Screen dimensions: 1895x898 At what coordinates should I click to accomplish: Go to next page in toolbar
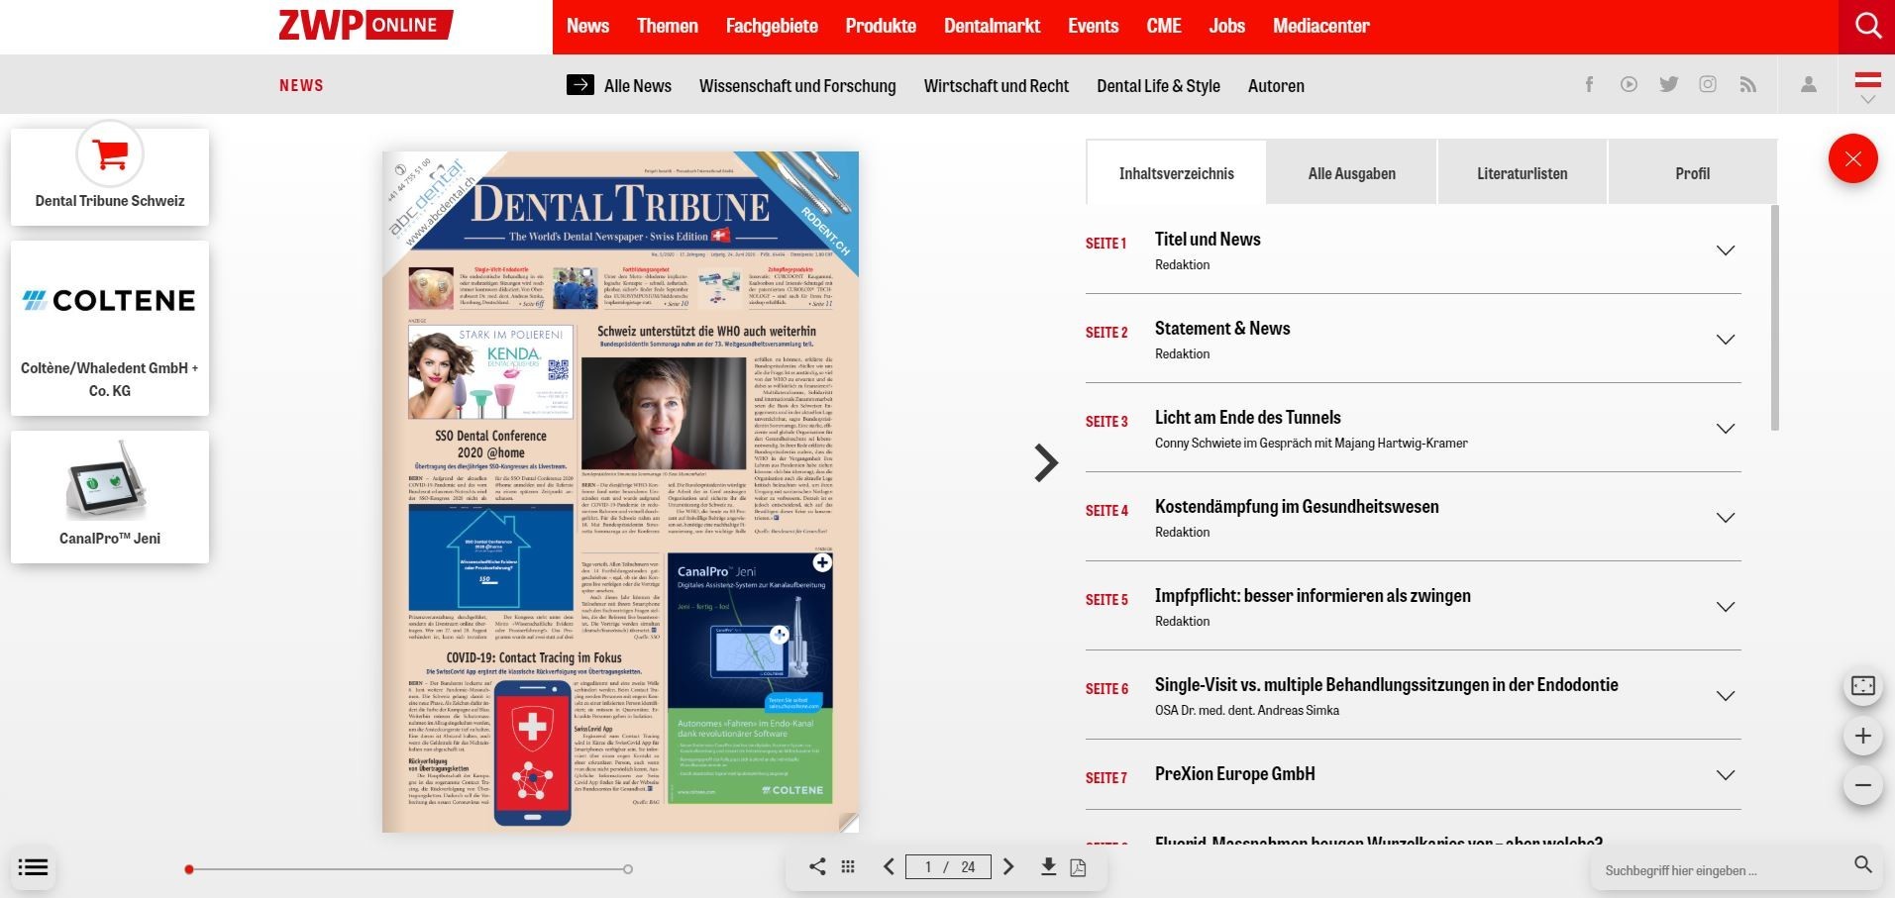click(x=1008, y=867)
